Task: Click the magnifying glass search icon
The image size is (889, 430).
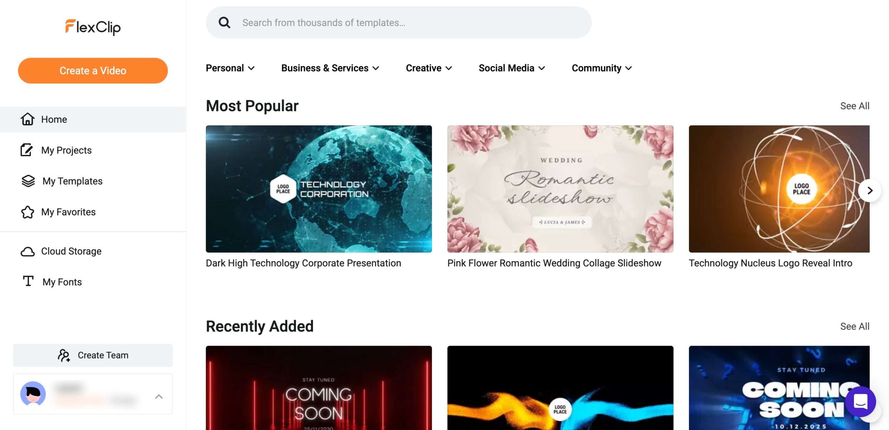Action: pyautogui.click(x=224, y=23)
